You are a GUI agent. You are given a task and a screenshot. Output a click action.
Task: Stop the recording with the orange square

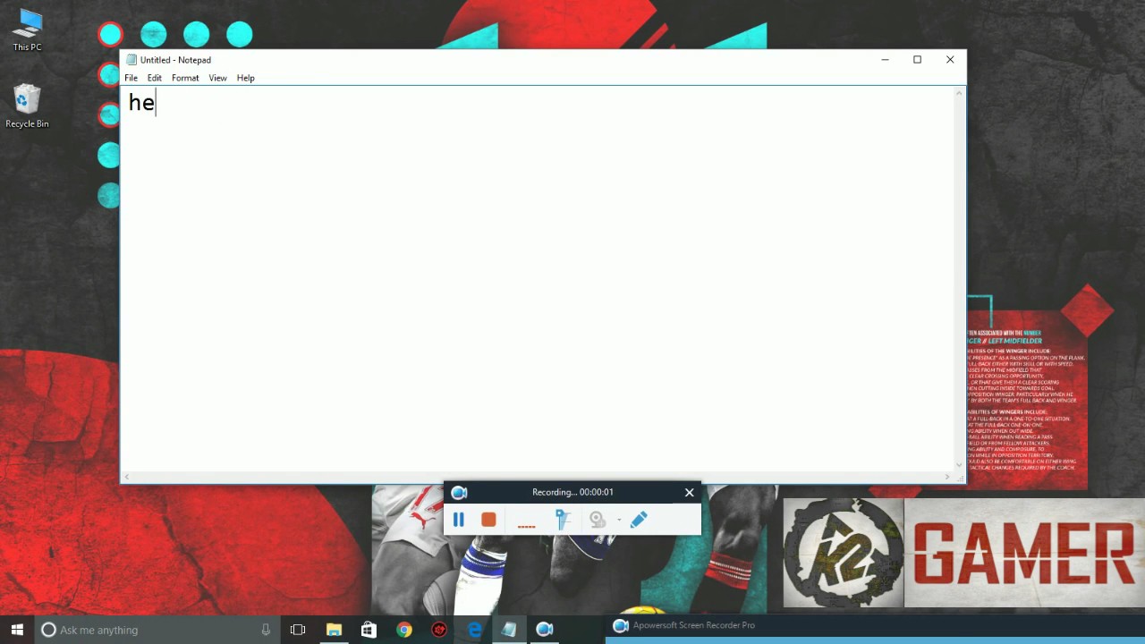[488, 520]
